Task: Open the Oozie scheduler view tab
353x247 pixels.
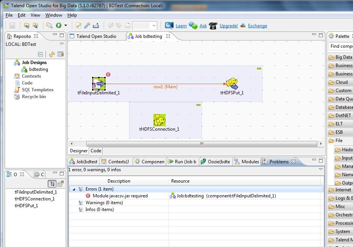Action: point(216,162)
